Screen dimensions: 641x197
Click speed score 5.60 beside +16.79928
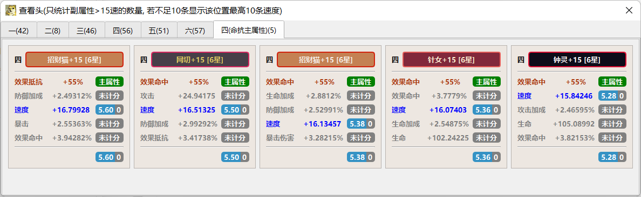coord(110,110)
